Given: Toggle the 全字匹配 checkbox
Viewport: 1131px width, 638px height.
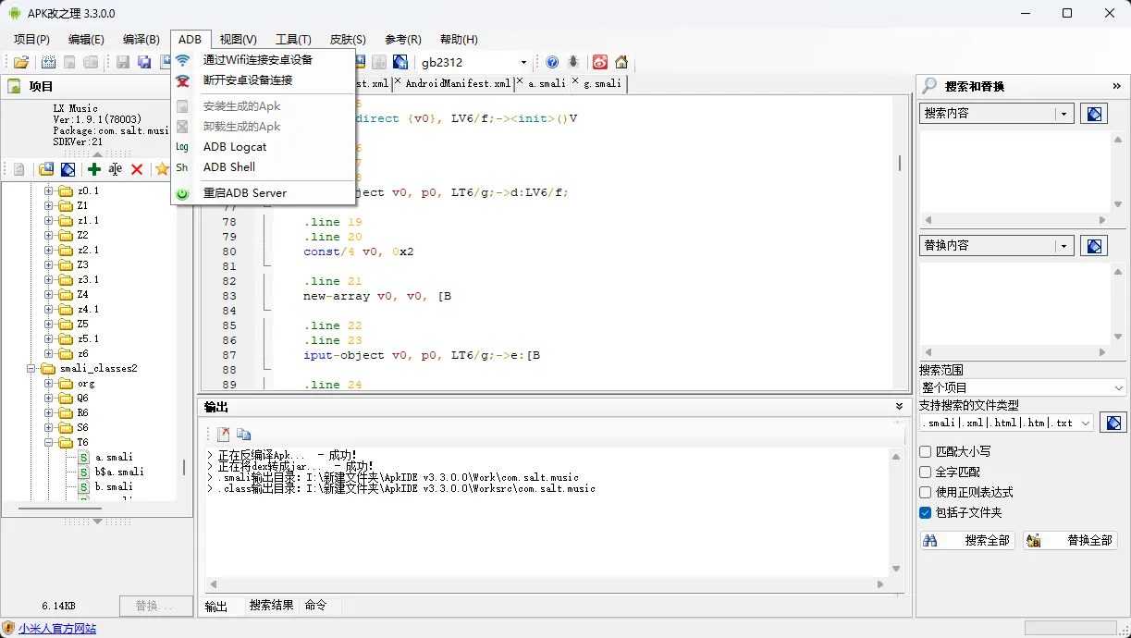Looking at the screenshot, I should 926,472.
